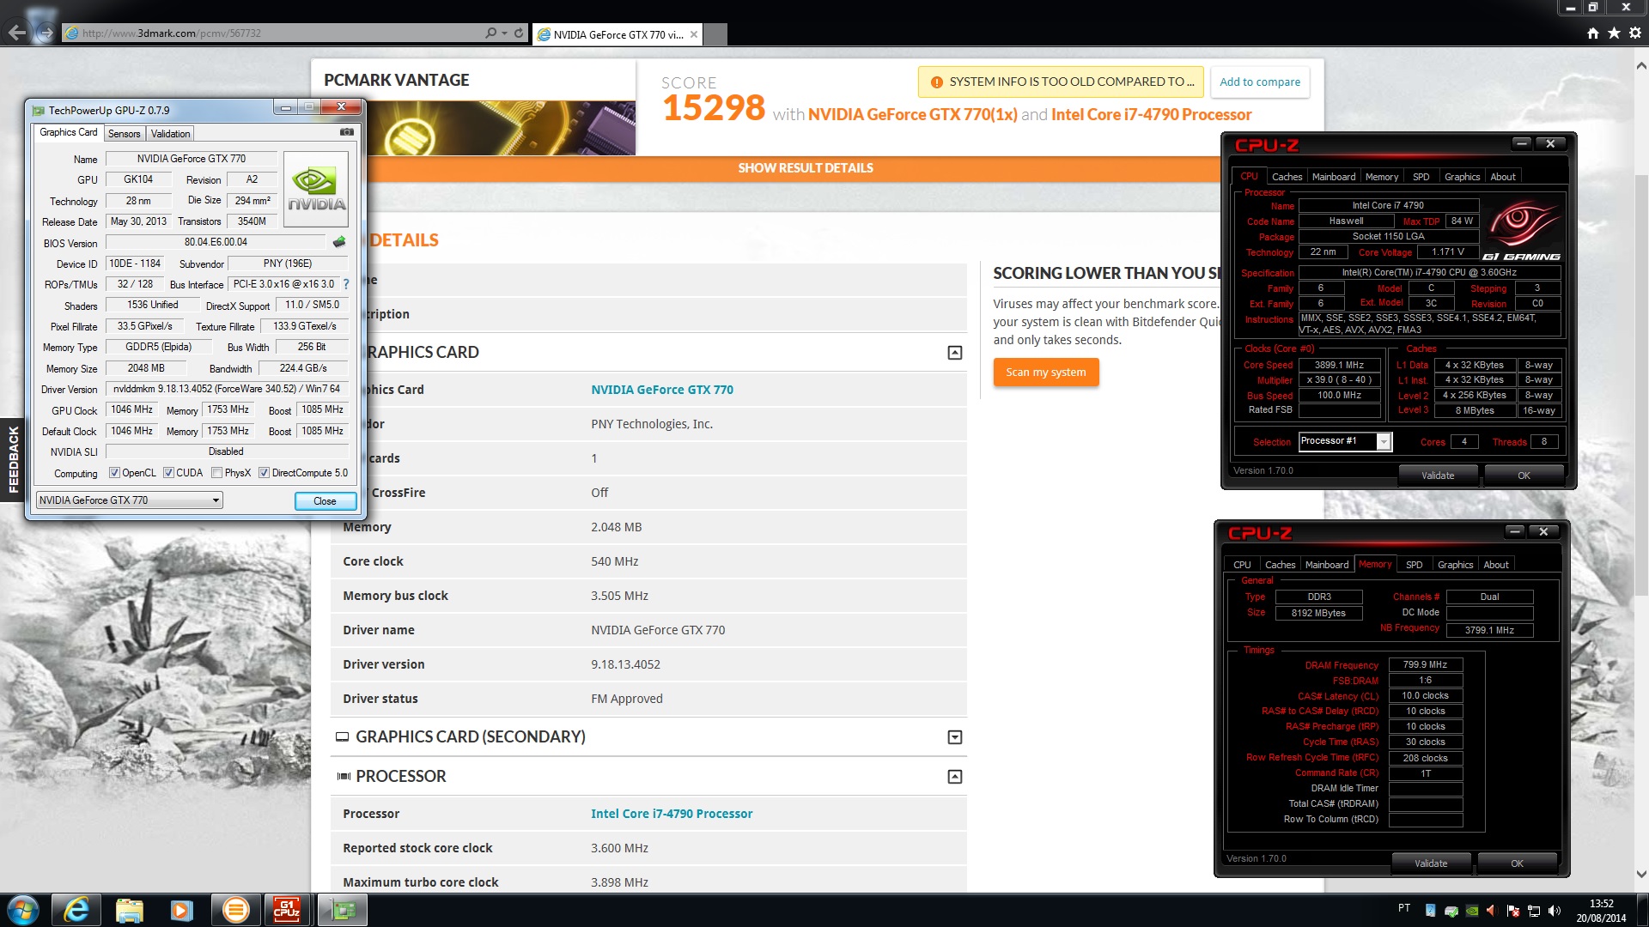The height and width of the screenshot is (927, 1649).
Task: Open the GPU selection dropdown in GPU-Z
Action: pyautogui.click(x=129, y=500)
